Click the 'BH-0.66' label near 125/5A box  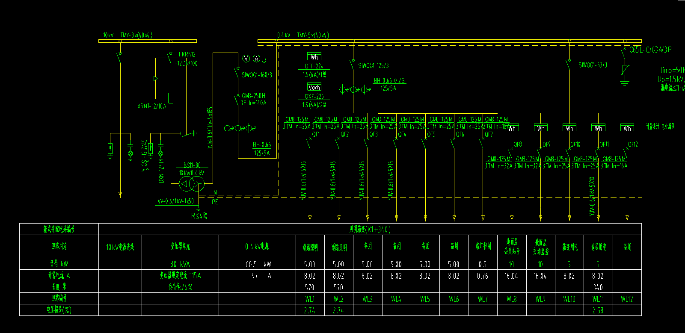[262, 144]
